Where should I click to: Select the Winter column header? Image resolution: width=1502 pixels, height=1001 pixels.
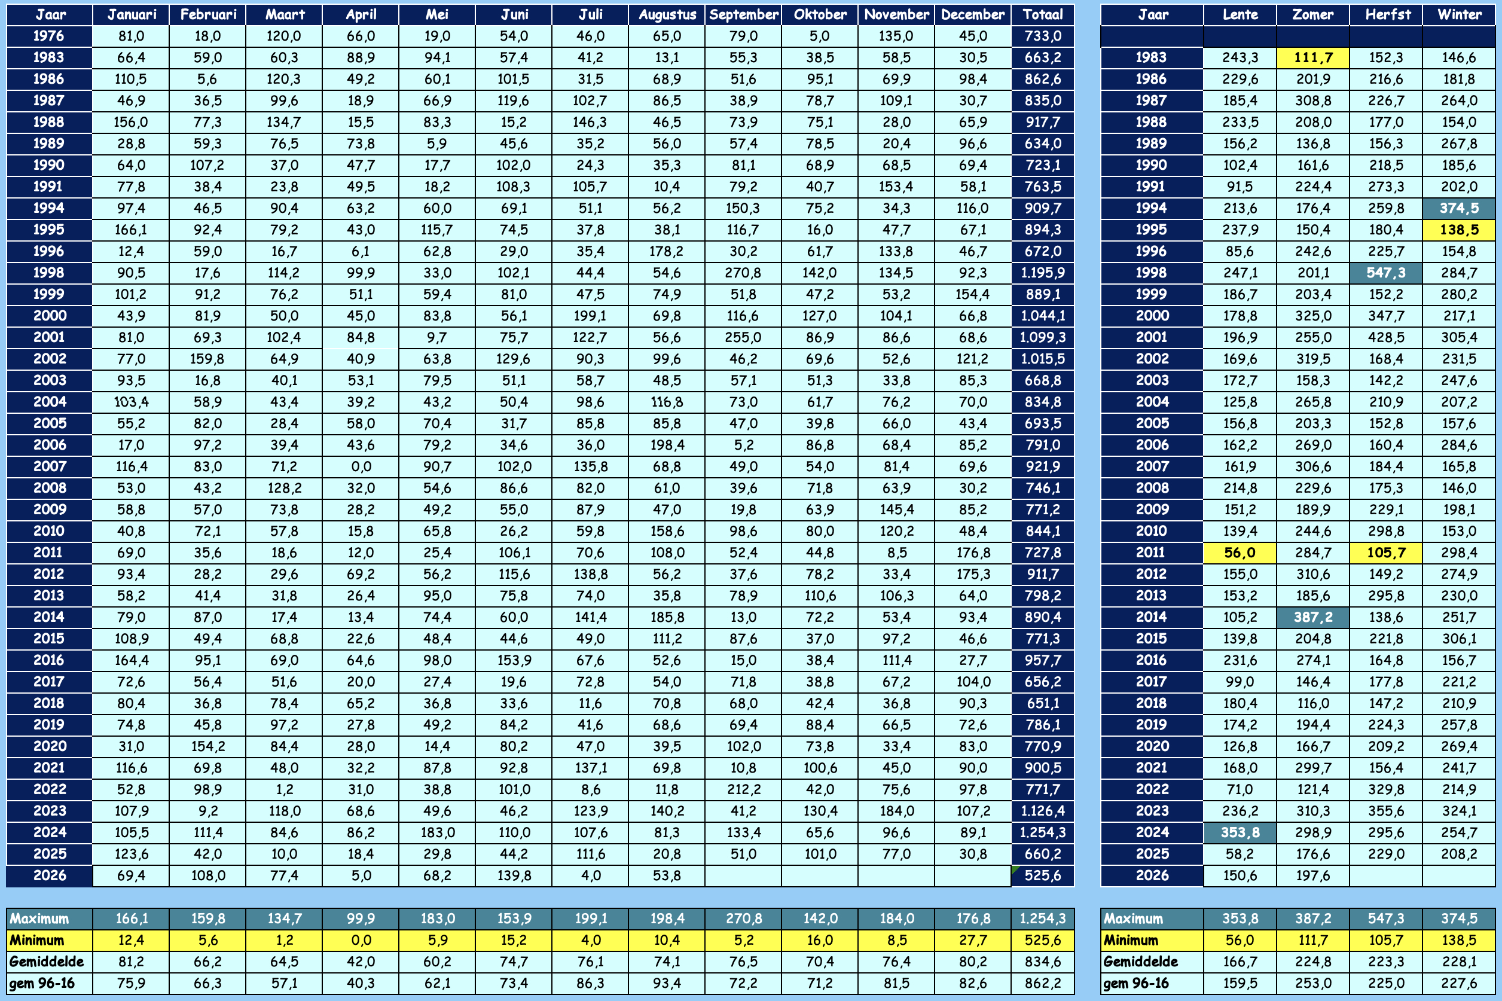click(1458, 14)
